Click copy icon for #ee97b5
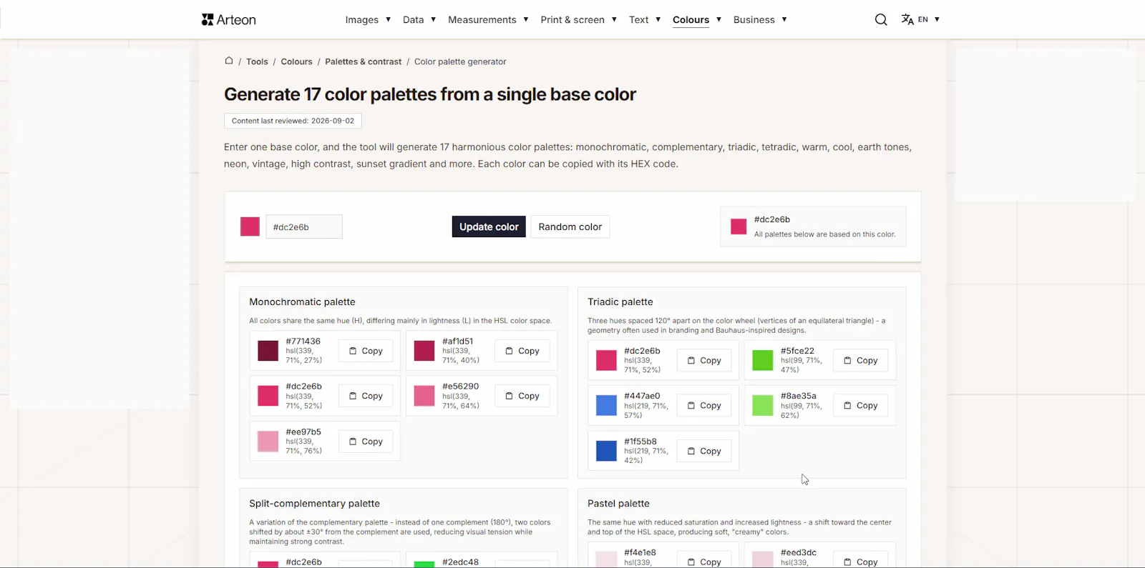The width and height of the screenshot is (1145, 568). (x=353, y=442)
